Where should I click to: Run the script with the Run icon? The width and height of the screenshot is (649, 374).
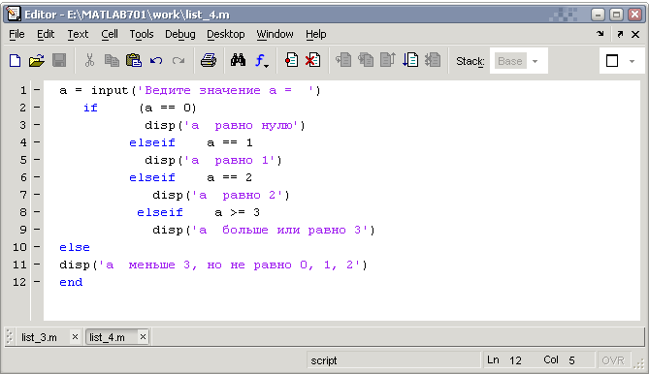pos(410,61)
